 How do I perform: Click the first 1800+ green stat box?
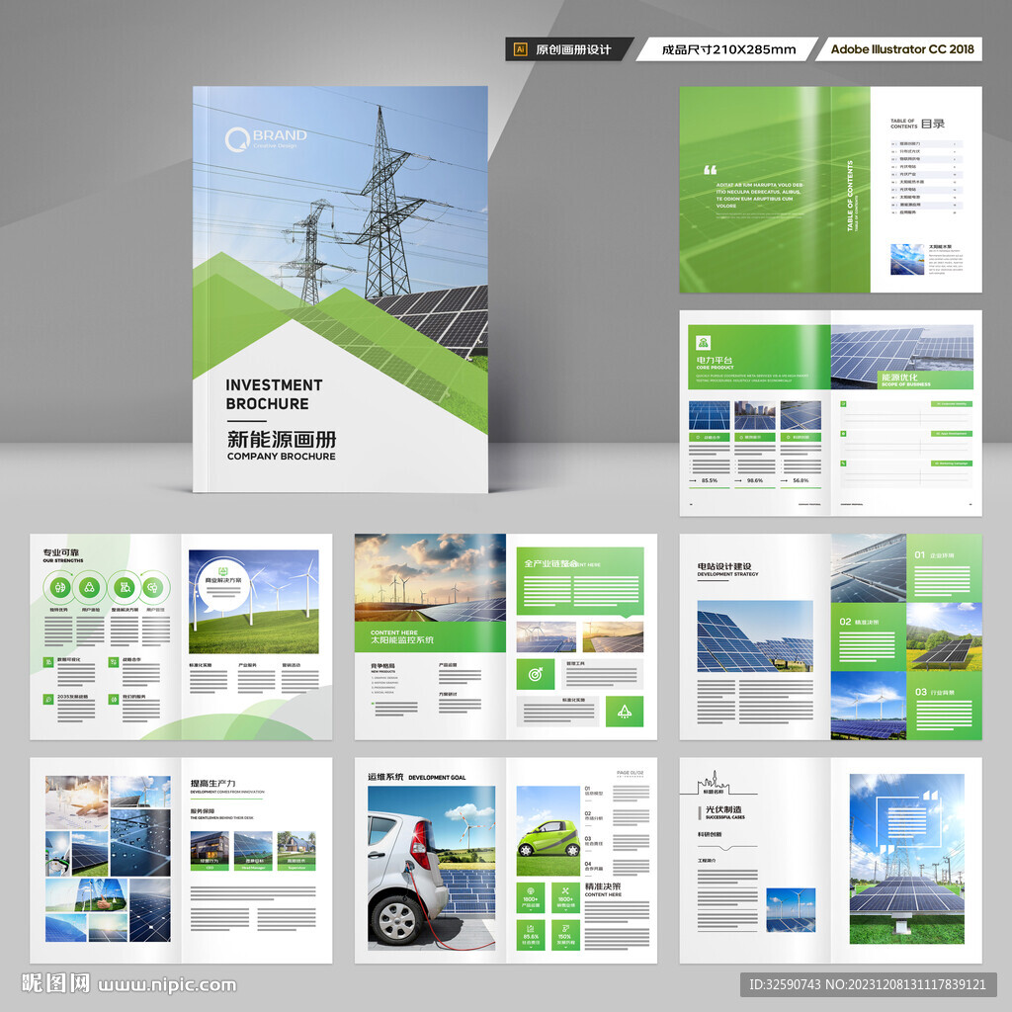(531, 897)
